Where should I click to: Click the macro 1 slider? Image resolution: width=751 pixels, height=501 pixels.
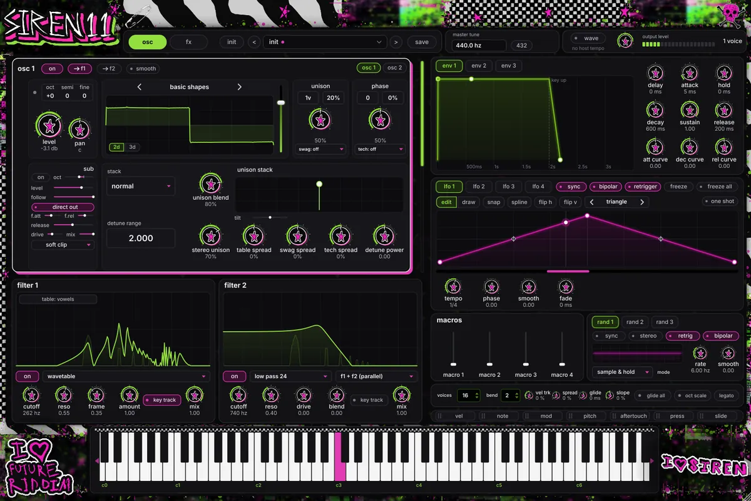pos(453,349)
